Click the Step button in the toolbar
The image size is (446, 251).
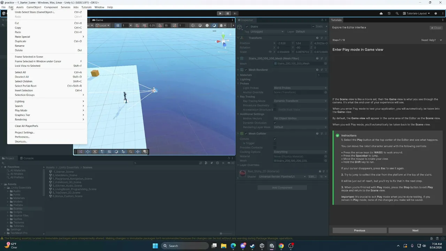point(235,13)
